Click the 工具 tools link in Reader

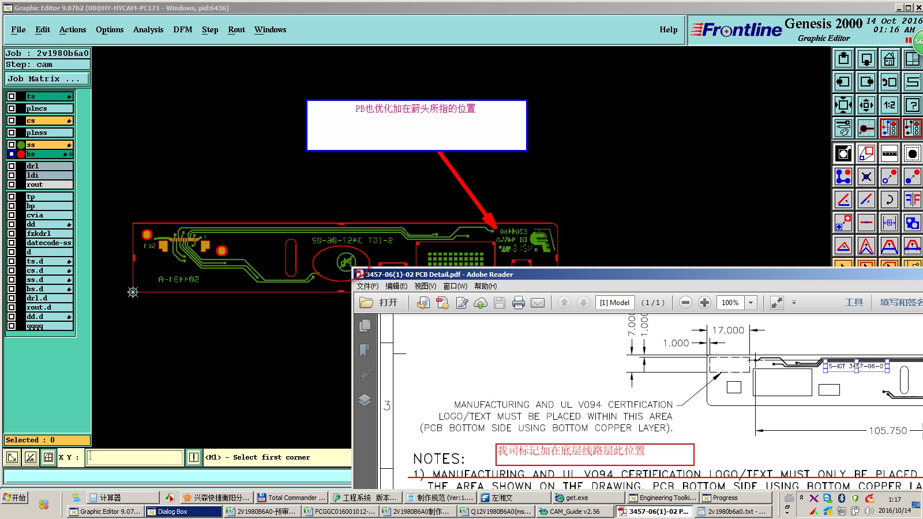[x=854, y=303]
